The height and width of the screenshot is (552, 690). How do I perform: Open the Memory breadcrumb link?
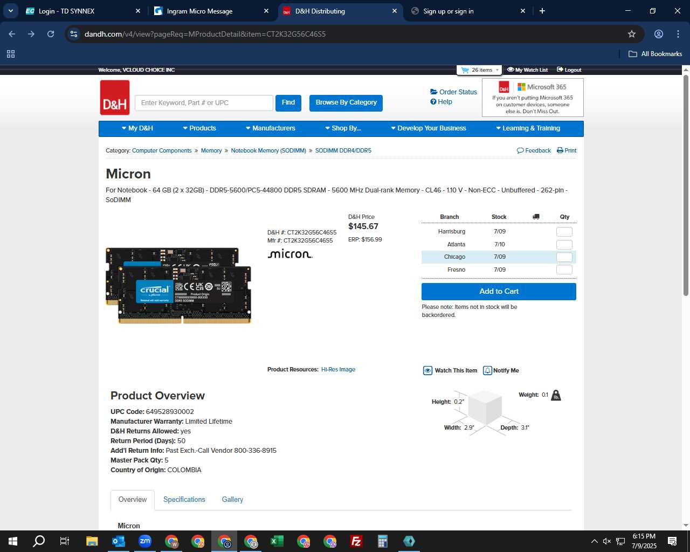211,151
